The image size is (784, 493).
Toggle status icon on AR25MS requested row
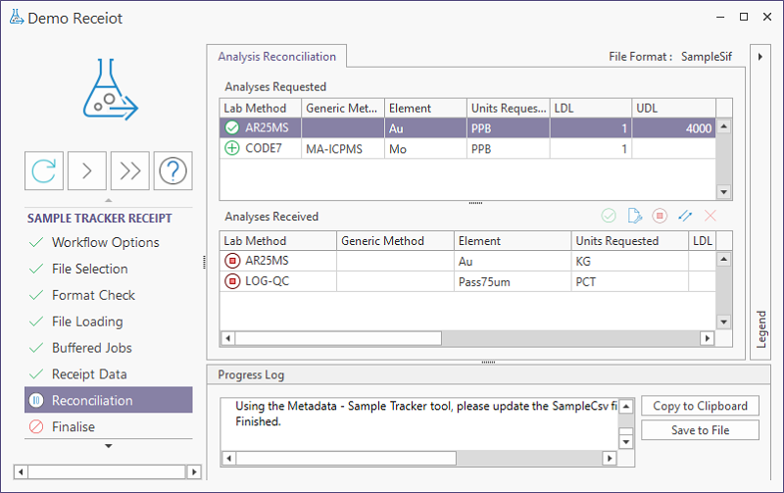pos(232,127)
